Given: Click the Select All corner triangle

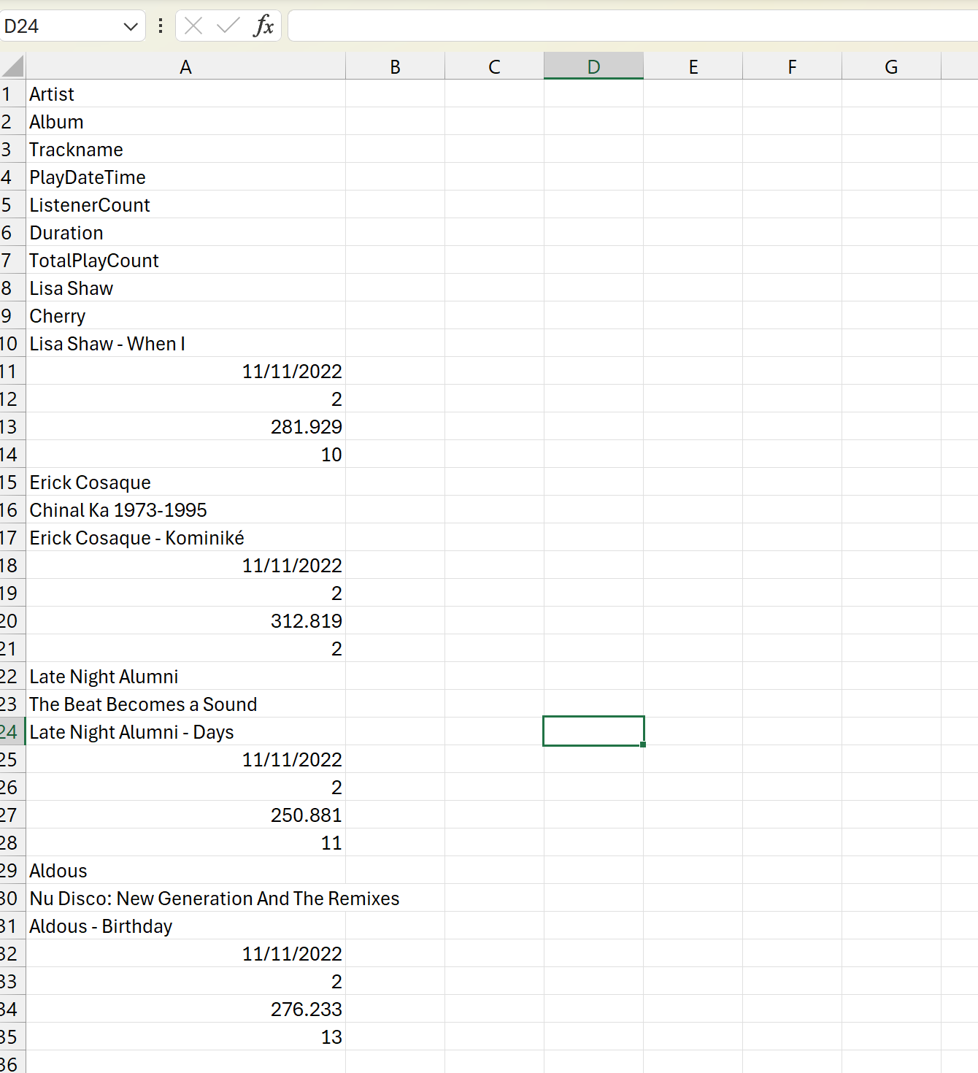Looking at the screenshot, I should (x=13, y=67).
